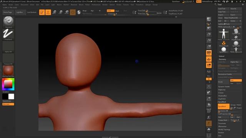Click QuickSave in title bar
Image resolution: width=246 pixels, height=138 pixels.
click(176, 2)
